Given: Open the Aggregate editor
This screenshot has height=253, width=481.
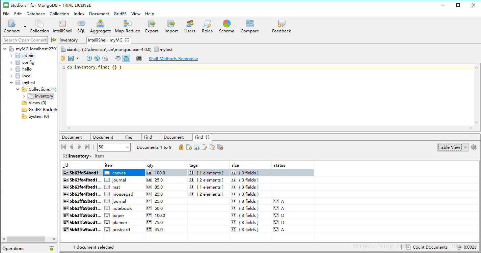Looking at the screenshot, I should tap(100, 26).
